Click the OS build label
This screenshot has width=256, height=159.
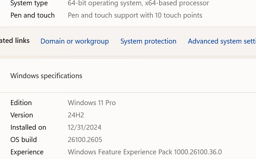pos(24,140)
